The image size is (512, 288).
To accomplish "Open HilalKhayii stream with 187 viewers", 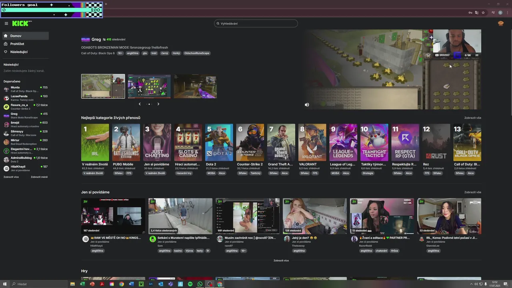I will 113,216.
